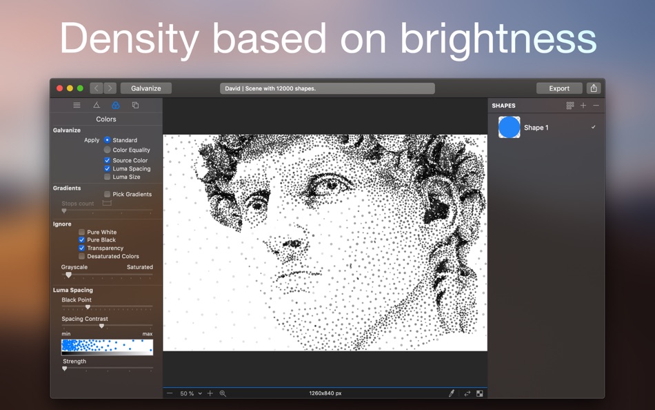Click the magnifier zoom-to-fit icon
This screenshot has width=655, height=410.
point(223,393)
